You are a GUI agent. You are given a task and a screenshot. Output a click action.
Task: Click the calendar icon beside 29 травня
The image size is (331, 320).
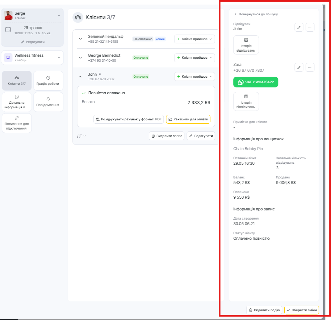(8, 30)
